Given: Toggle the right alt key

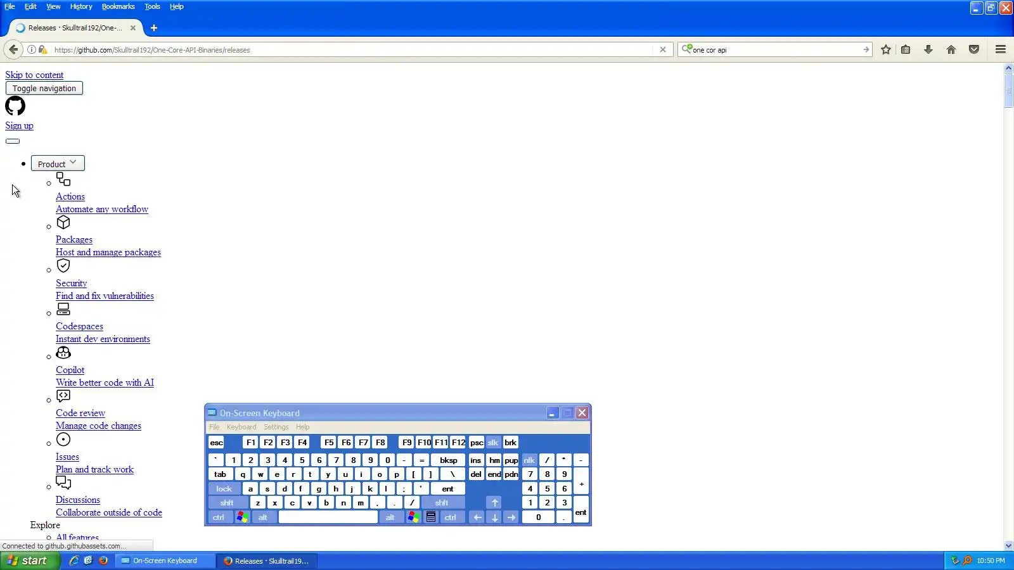Looking at the screenshot, I should pyautogui.click(x=390, y=517).
